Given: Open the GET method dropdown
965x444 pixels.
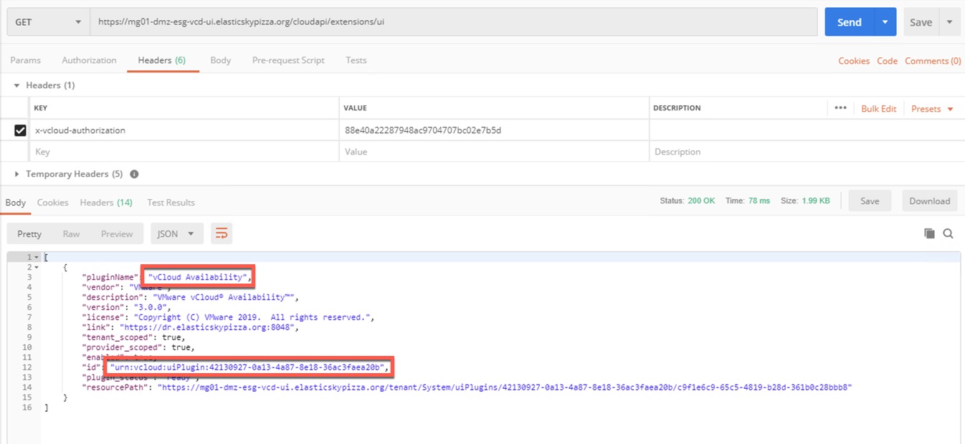Looking at the screenshot, I should [48, 22].
